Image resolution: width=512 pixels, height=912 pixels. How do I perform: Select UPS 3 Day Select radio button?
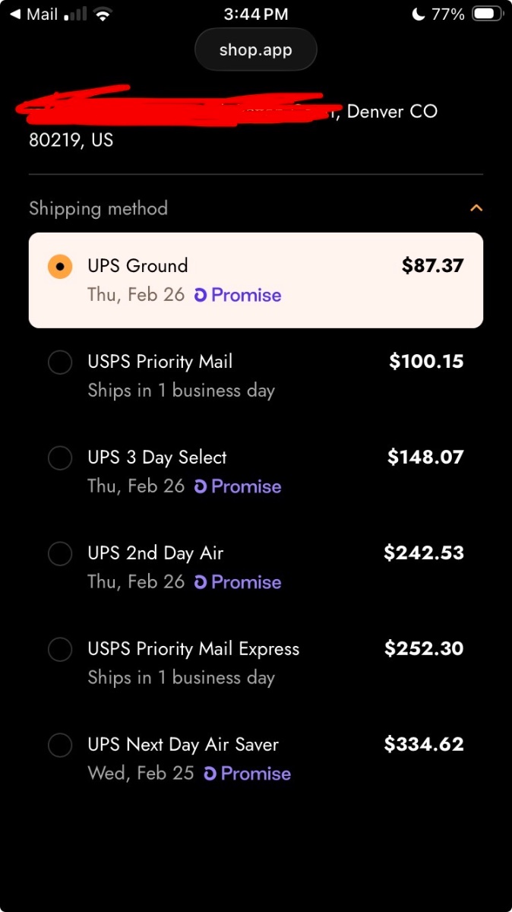coord(60,458)
